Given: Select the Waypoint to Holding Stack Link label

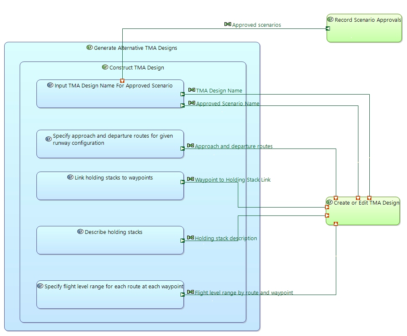Looking at the screenshot, I should (232, 180).
